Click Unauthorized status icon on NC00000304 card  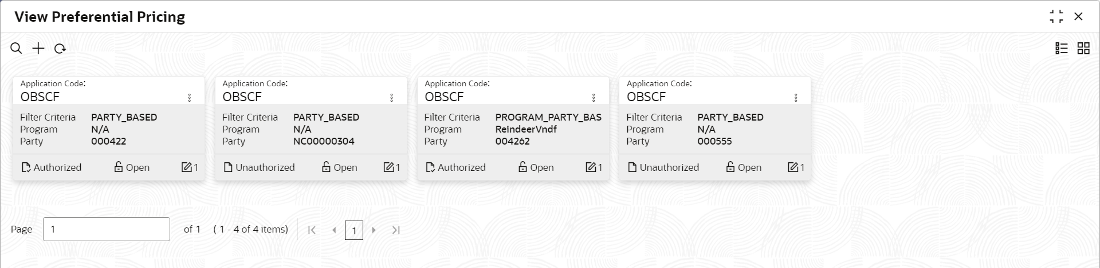point(228,167)
